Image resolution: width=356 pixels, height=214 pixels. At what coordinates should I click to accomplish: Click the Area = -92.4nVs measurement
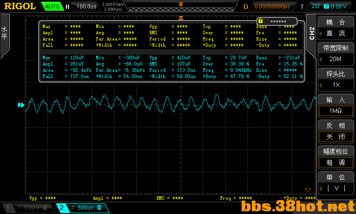pos(67,70)
